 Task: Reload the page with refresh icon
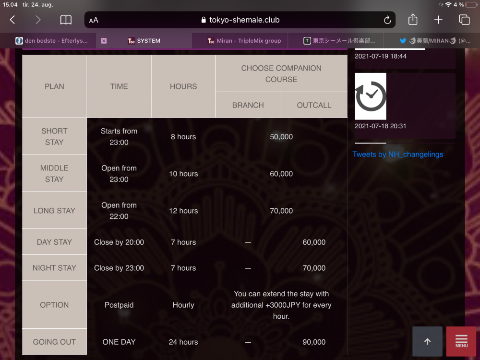coord(387,20)
